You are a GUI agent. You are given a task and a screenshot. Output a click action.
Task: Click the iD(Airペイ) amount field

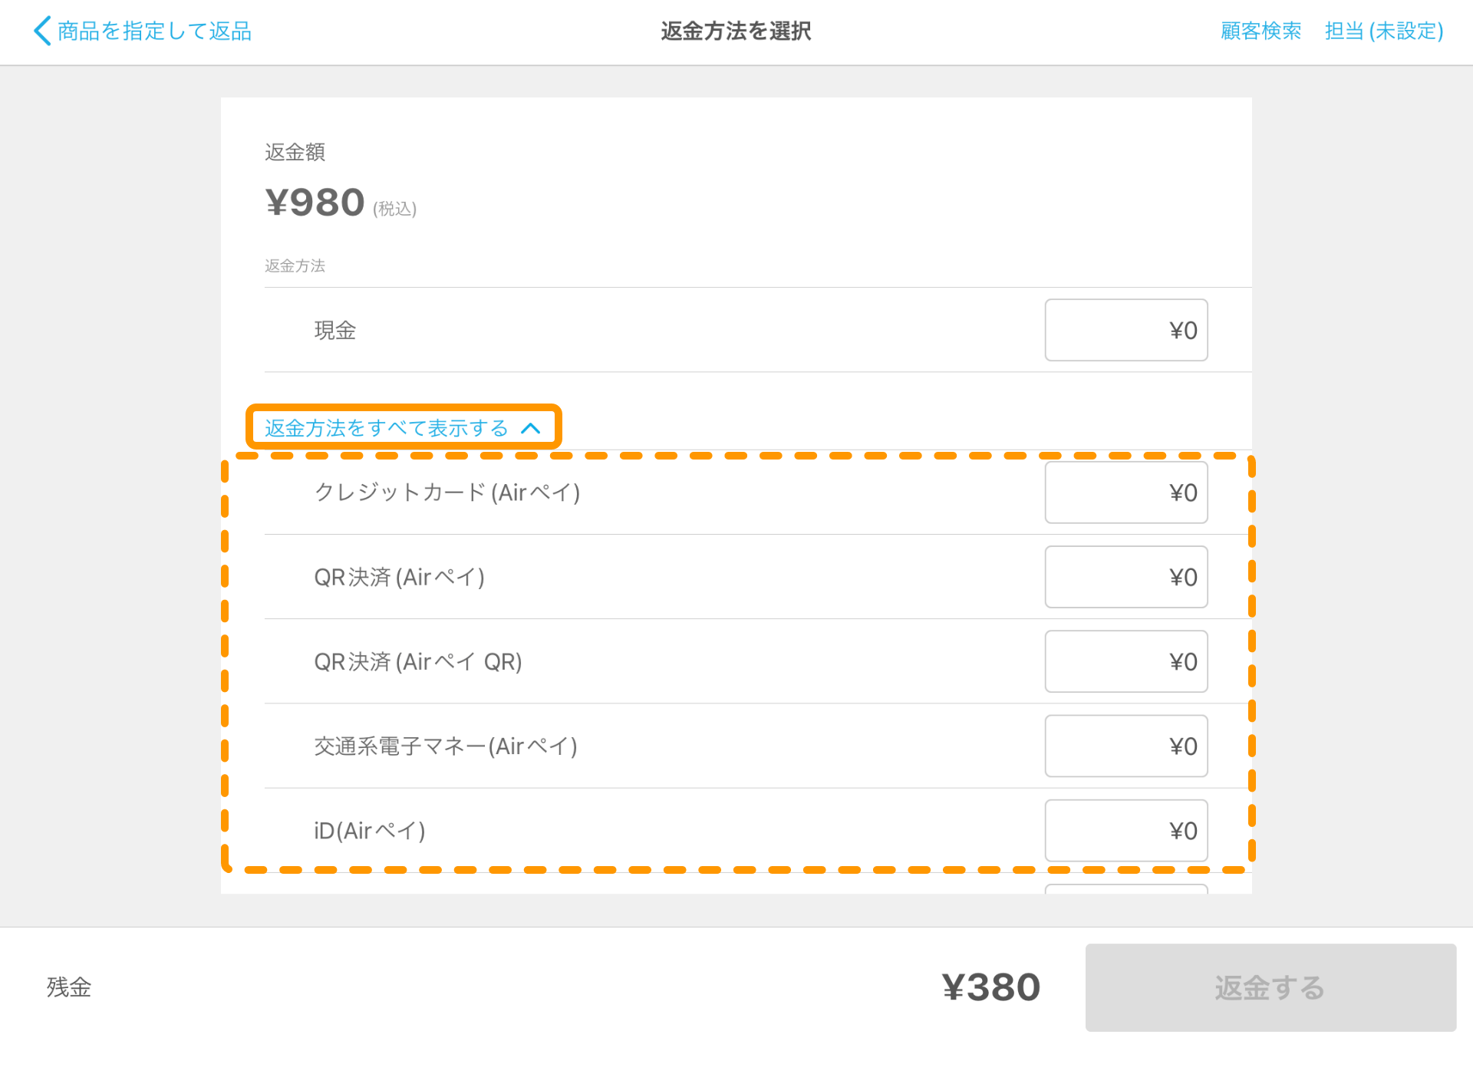(x=1125, y=830)
